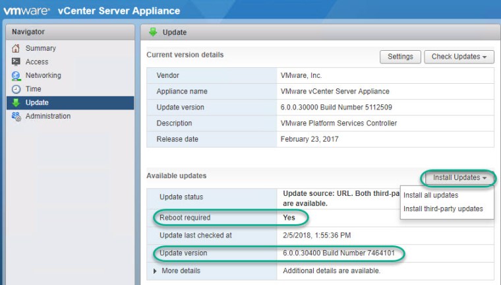Select the Yes reboot value
Screen dimensions: 501x285
(x=289, y=218)
